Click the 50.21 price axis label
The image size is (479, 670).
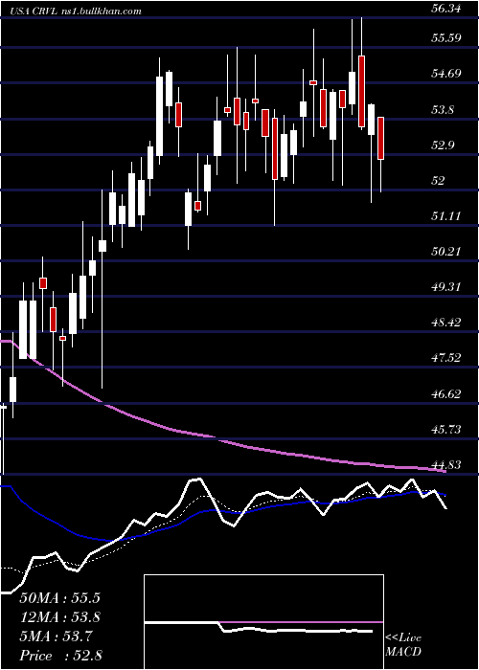tap(446, 251)
